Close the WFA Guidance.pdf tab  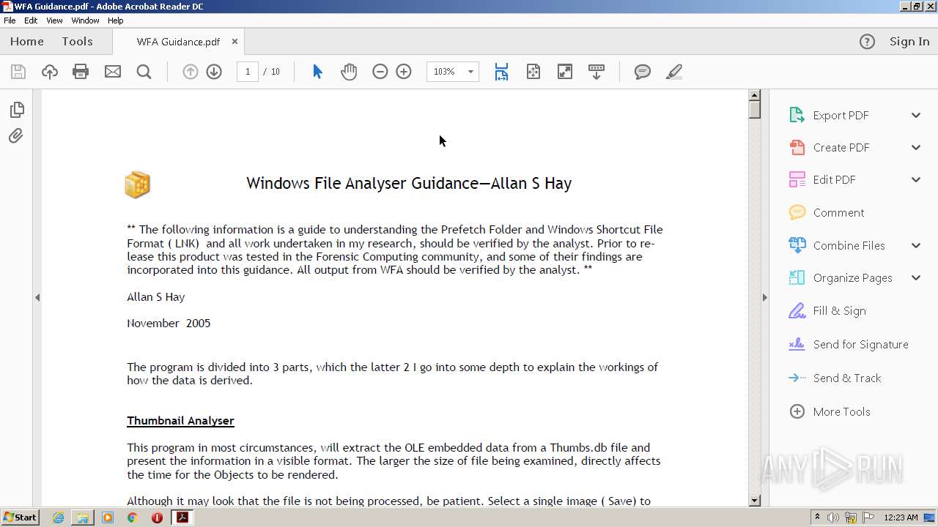[x=234, y=42]
